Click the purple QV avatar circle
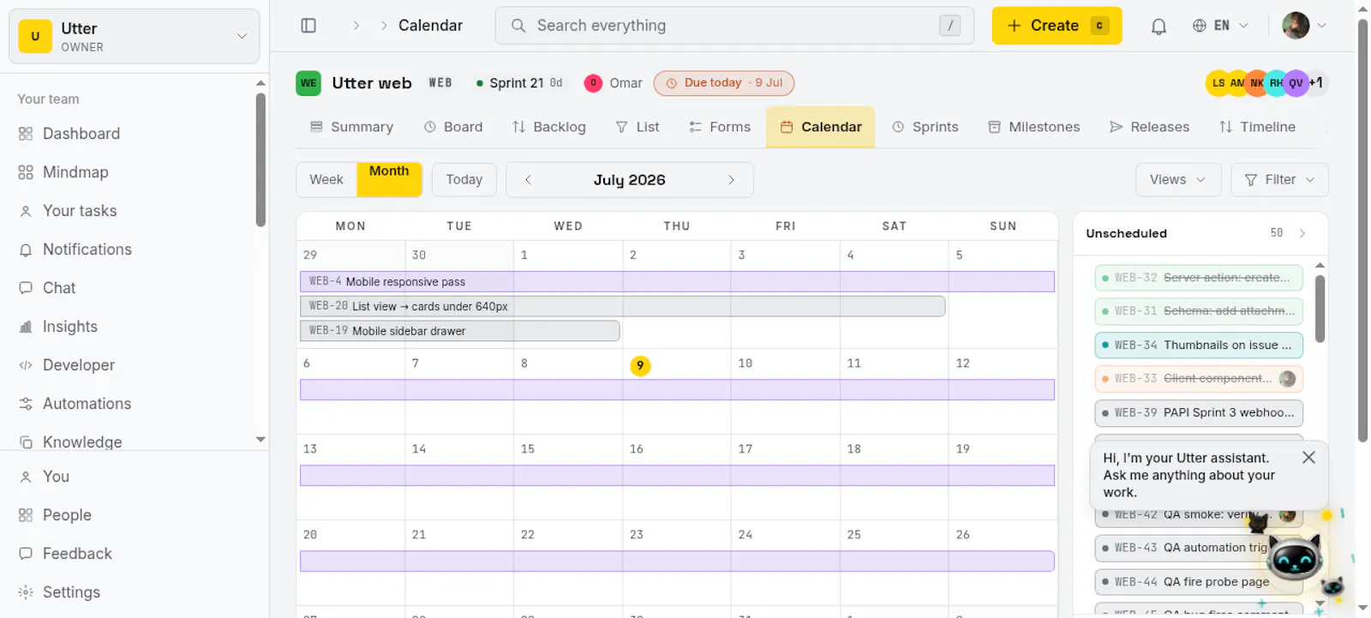The height and width of the screenshot is (618, 1371). click(1296, 83)
